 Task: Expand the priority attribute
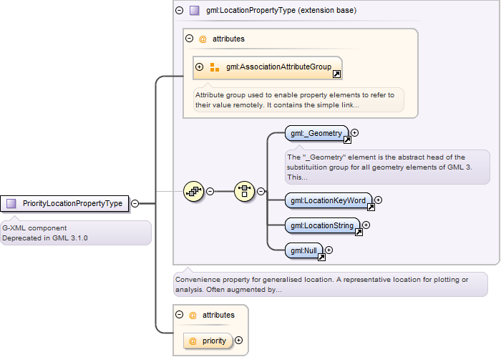click(x=238, y=341)
